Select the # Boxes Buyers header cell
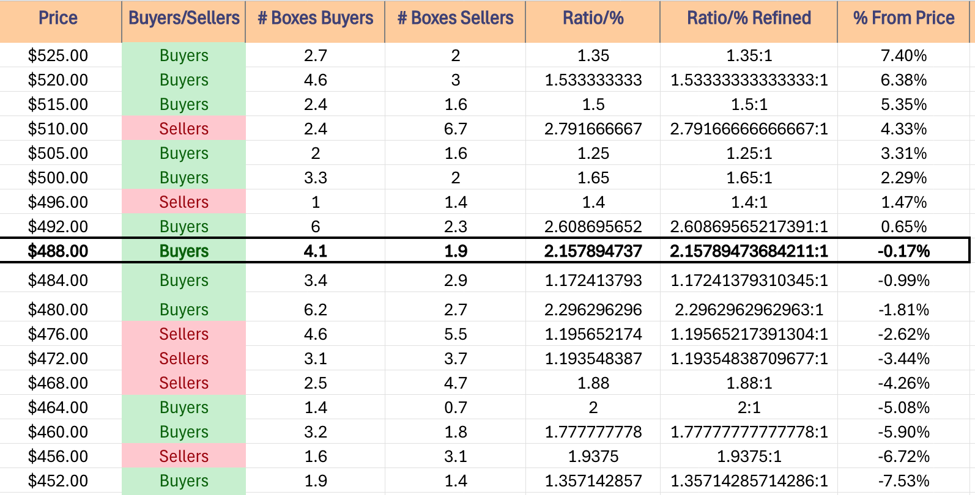 (x=315, y=18)
